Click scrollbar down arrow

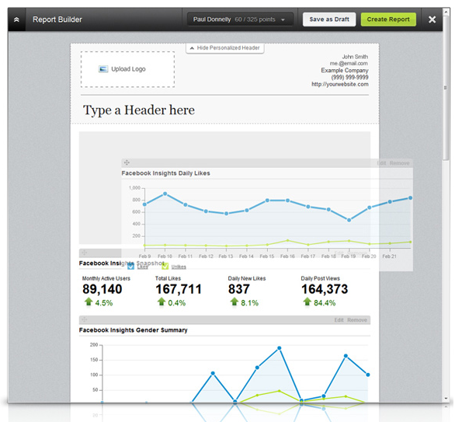[446, 399]
